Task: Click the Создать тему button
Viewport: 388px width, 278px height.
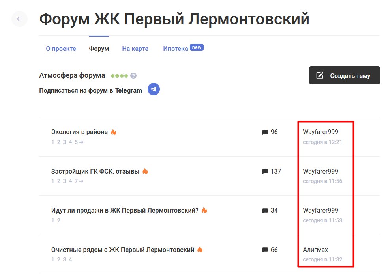Action: (345, 75)
